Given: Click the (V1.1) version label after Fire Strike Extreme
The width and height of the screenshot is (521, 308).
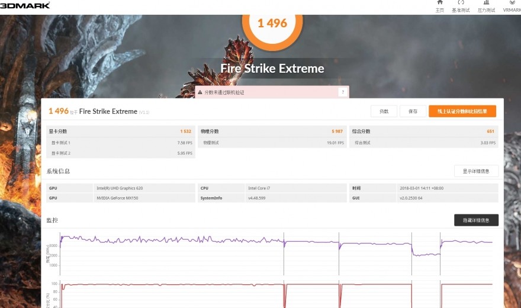Looking at the screenshot, I should (x=144, y=113).
